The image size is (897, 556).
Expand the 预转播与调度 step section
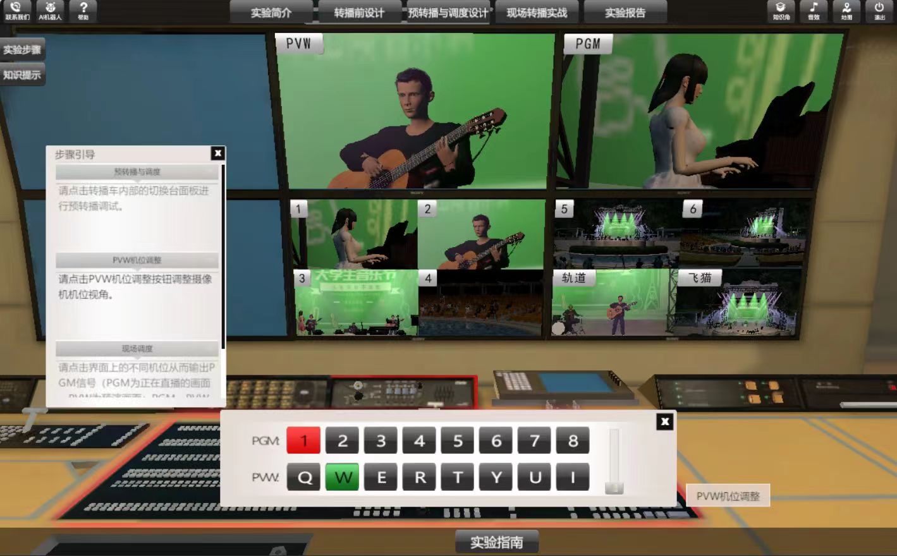[137, 172]
